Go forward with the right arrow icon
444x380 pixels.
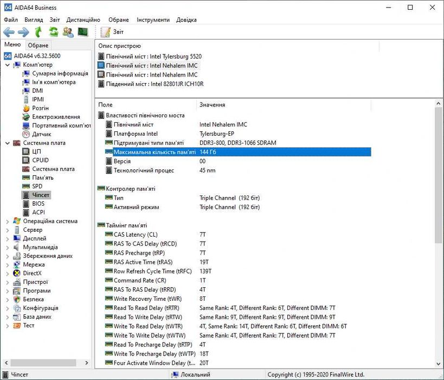pos(23,32)
